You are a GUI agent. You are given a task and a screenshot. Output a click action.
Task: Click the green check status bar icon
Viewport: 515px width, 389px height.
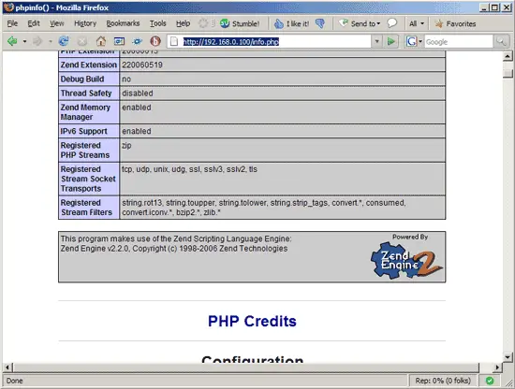coord(490,381)
